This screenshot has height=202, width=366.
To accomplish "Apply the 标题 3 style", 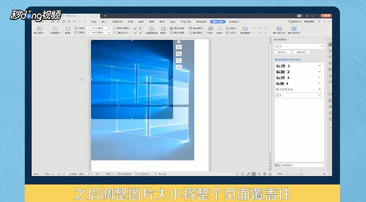I will (299, 78).
